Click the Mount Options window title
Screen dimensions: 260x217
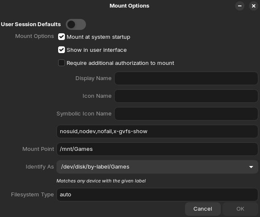[x=129, y=6]
